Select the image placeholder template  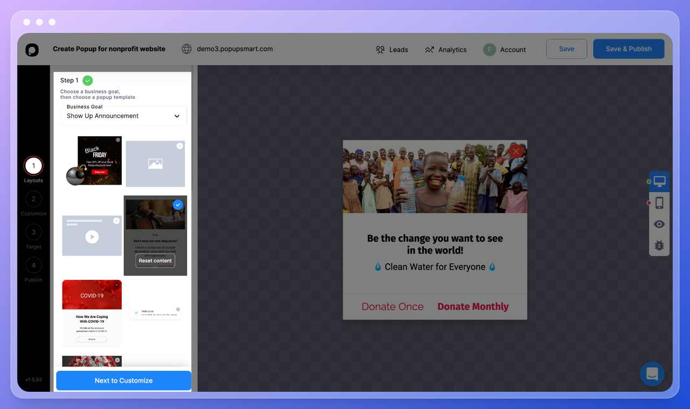tap(155, 164)
